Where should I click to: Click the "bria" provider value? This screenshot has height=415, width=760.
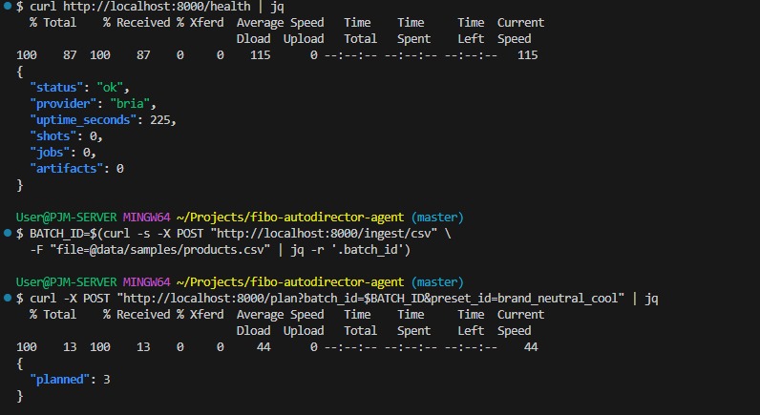[x=130, y=104]
